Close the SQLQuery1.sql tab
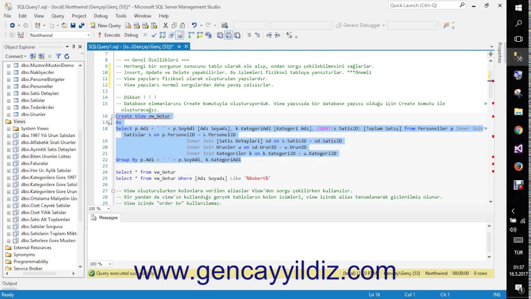 186,47
